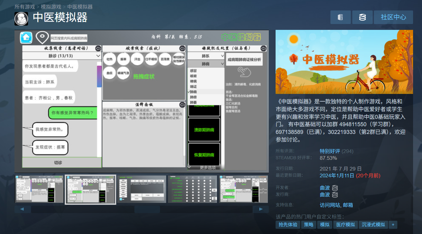Click the pointing hand icon under 证候分析
The image size is (422, 234).
pyautogui.click(x=244, y=72)
